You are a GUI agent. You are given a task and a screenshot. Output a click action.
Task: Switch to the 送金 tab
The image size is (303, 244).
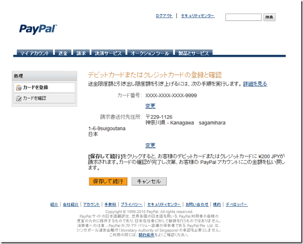click(63, 53)
